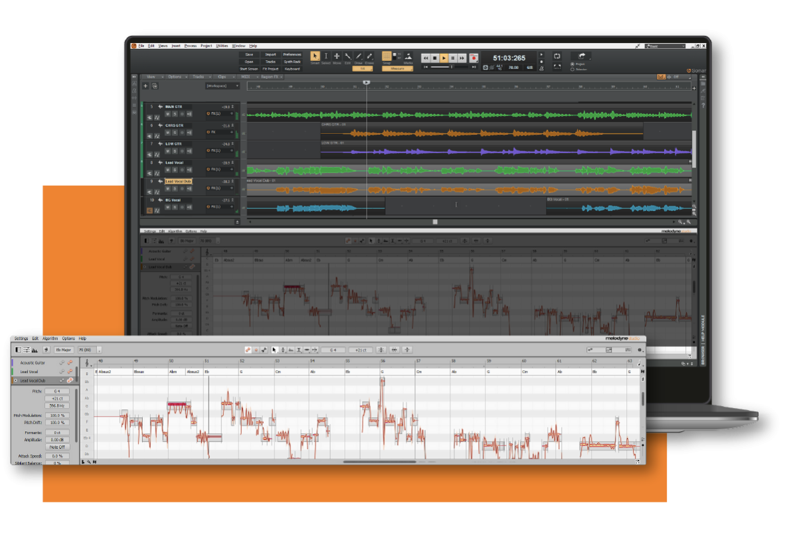Open the Eb Major scale dropdown
This screenshot has width=797, height=552.
point(64,349)
